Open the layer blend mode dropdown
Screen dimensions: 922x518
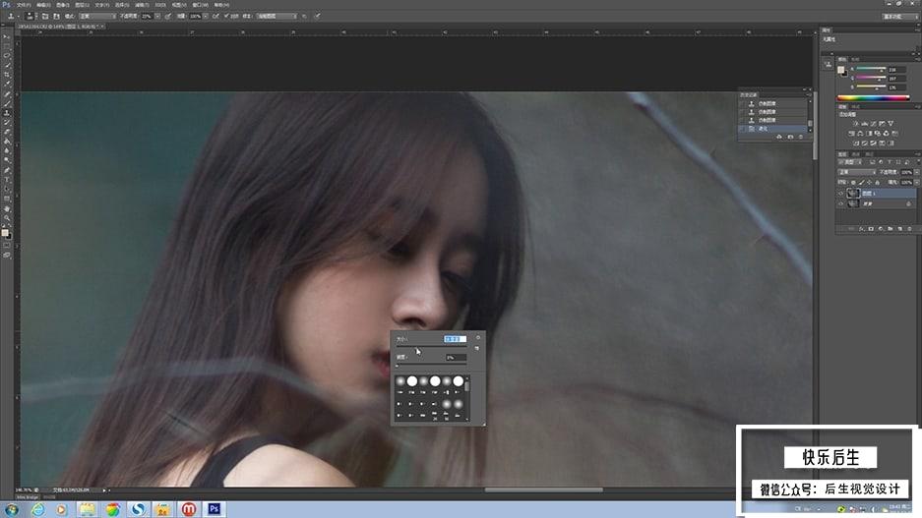pyautogui.click(x=857, y=172)
